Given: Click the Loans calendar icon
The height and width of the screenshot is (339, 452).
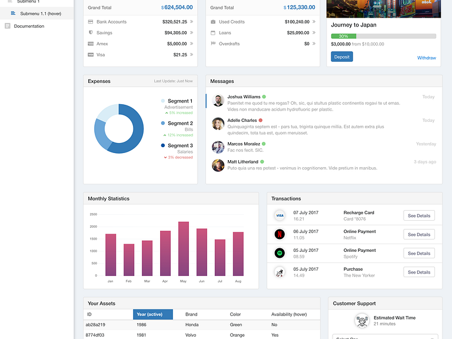Looking at the screenshot, I should coord(213,32).
